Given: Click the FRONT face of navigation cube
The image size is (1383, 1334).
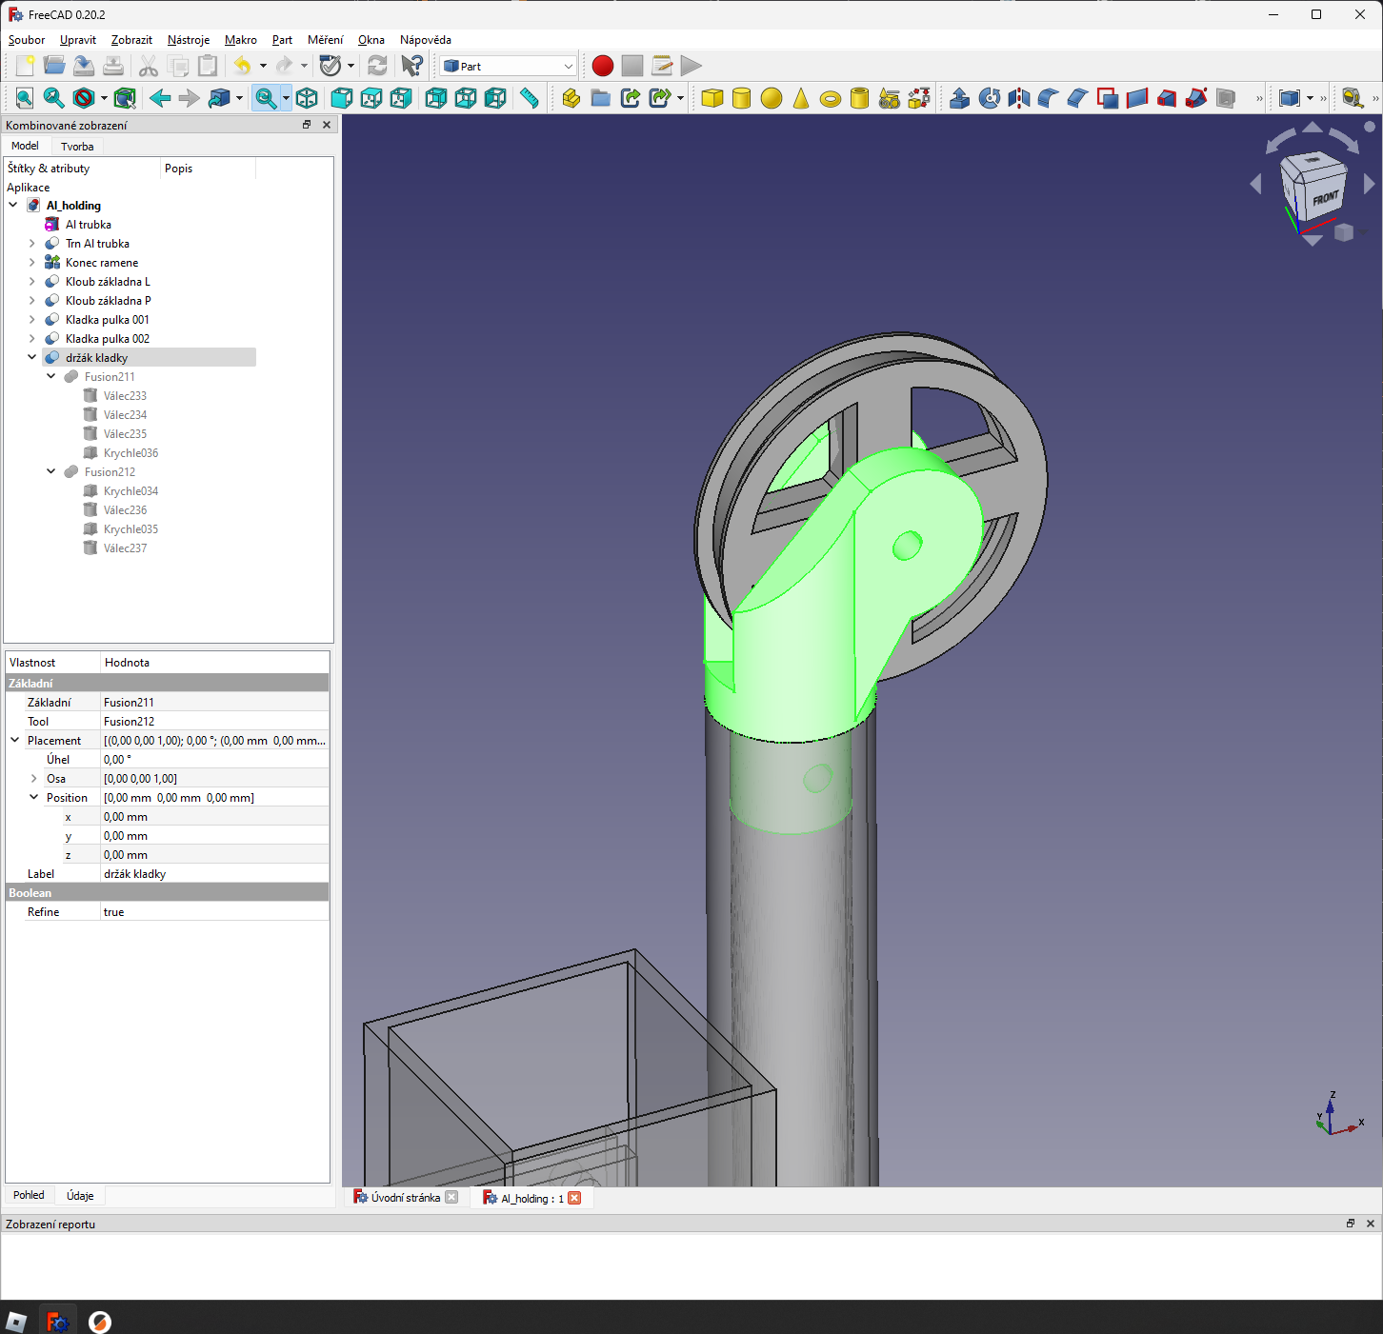Looking at the screenshot, I should click(x=1324, y=198).
